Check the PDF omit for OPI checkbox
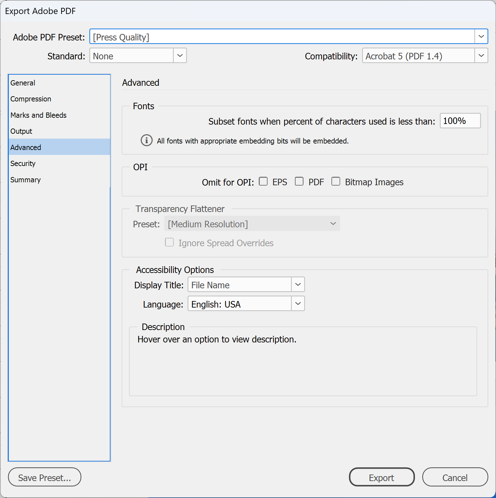This screenshot has height=498, width=496. (x=299, y=181)
